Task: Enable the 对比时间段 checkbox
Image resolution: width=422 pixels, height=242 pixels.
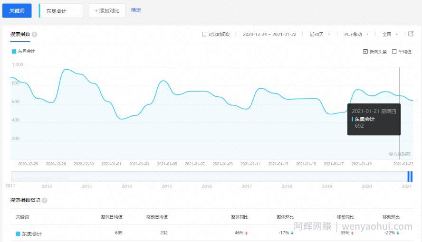Action: click(204, 34)
